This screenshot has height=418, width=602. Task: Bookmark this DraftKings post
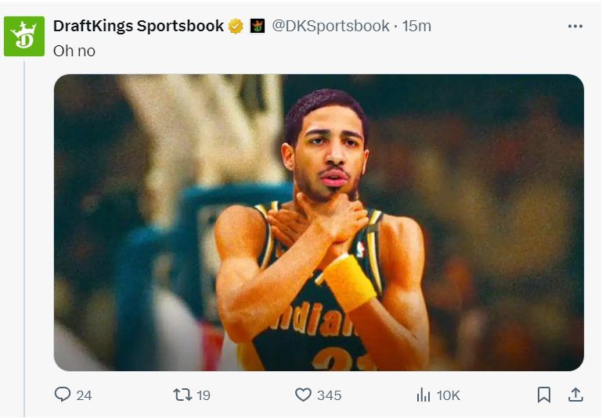click(544, 395)
